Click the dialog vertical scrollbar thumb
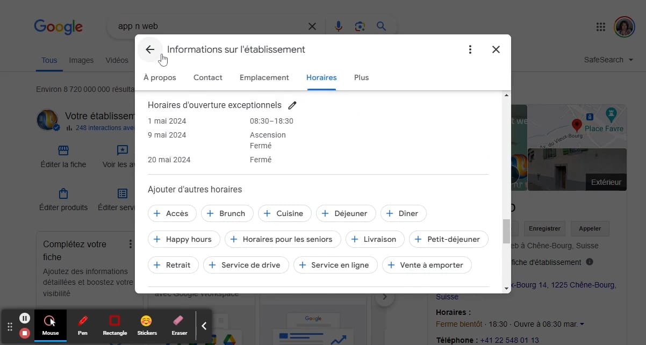 coord(506,231)
